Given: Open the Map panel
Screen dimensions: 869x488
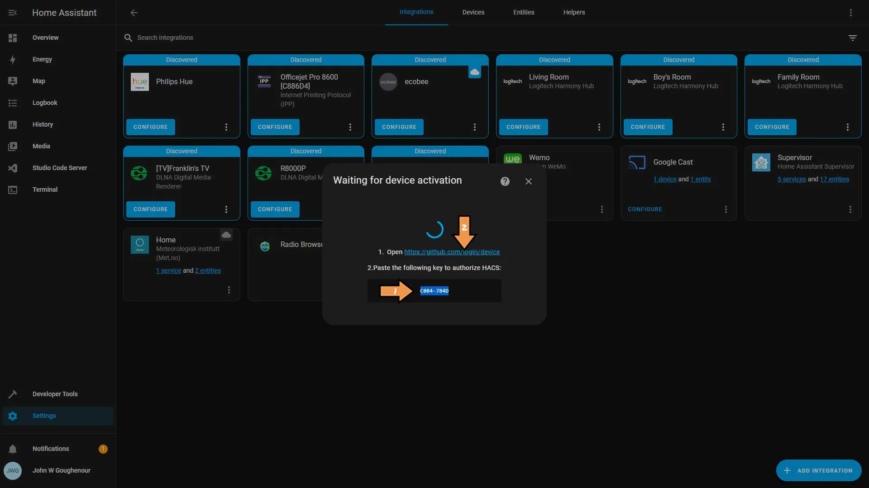Looking at the screenshot, I should click(x=58, y=81).
